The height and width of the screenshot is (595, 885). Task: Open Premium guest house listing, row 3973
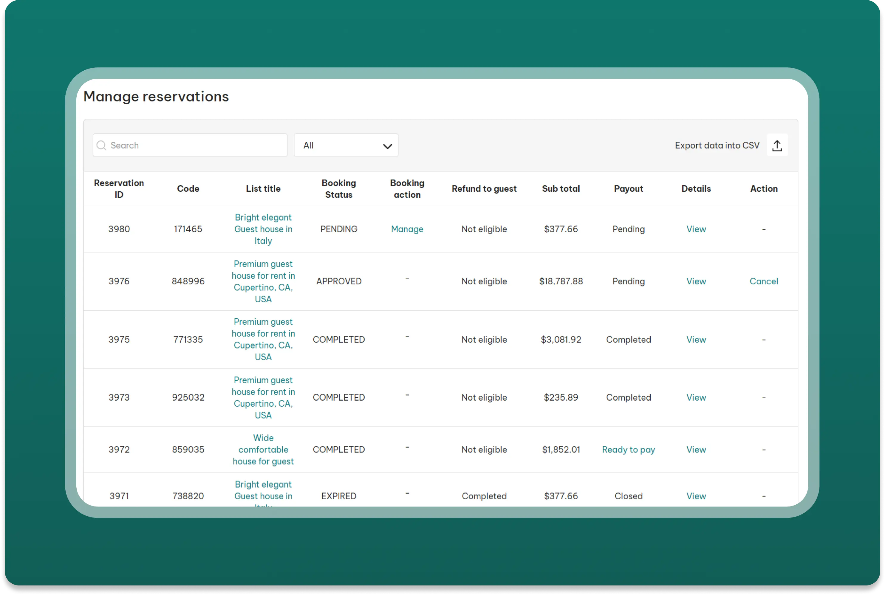click(x=263, y=397)
